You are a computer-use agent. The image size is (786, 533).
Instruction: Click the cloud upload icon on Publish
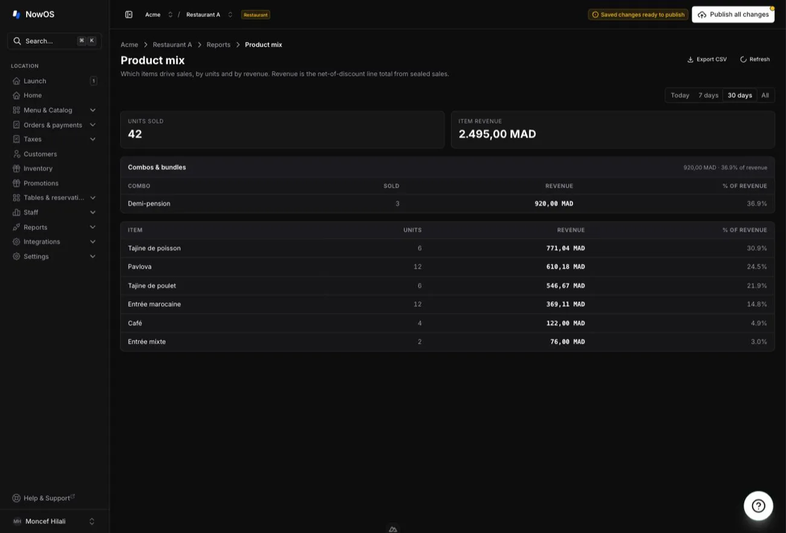702,15
